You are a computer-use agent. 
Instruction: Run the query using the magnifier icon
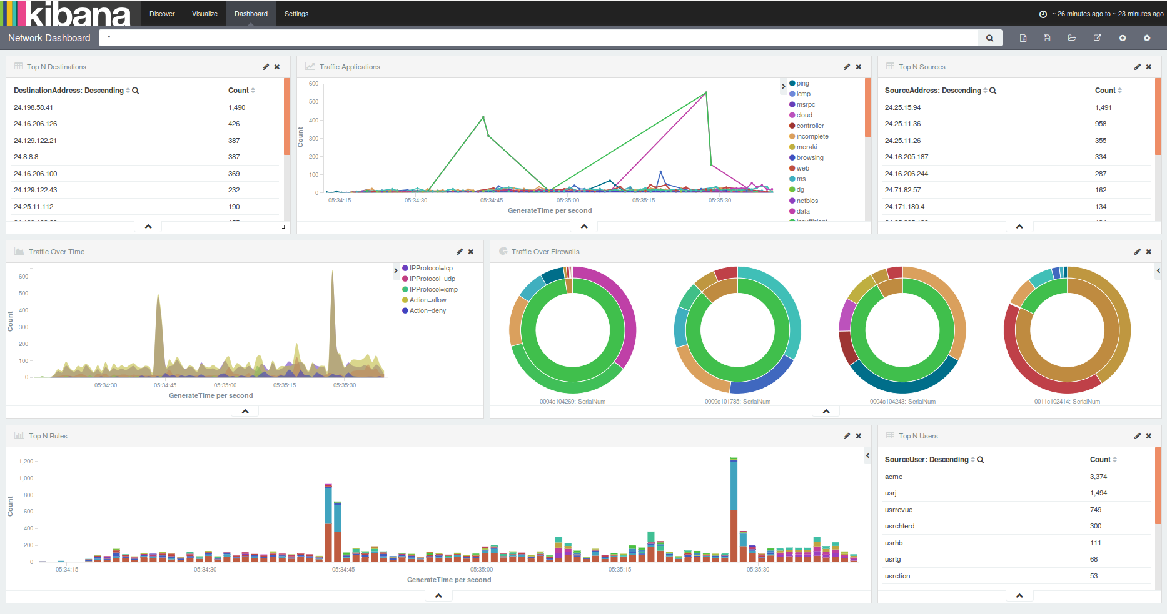tap(989, 37)
